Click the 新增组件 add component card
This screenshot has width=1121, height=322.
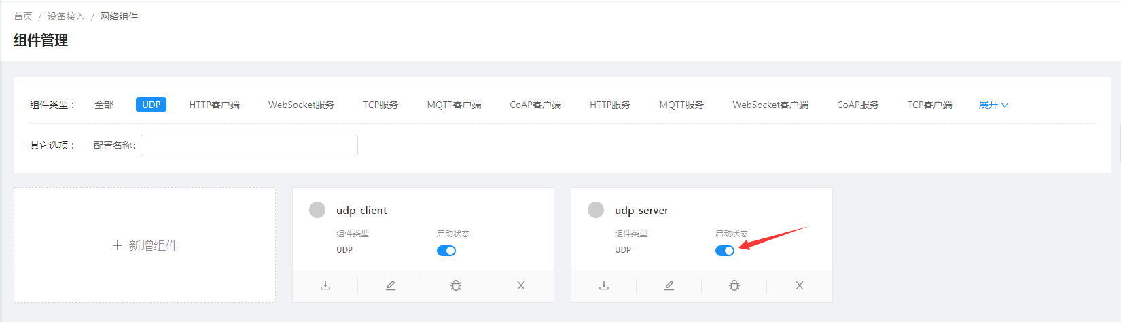(x=145, y=245)
